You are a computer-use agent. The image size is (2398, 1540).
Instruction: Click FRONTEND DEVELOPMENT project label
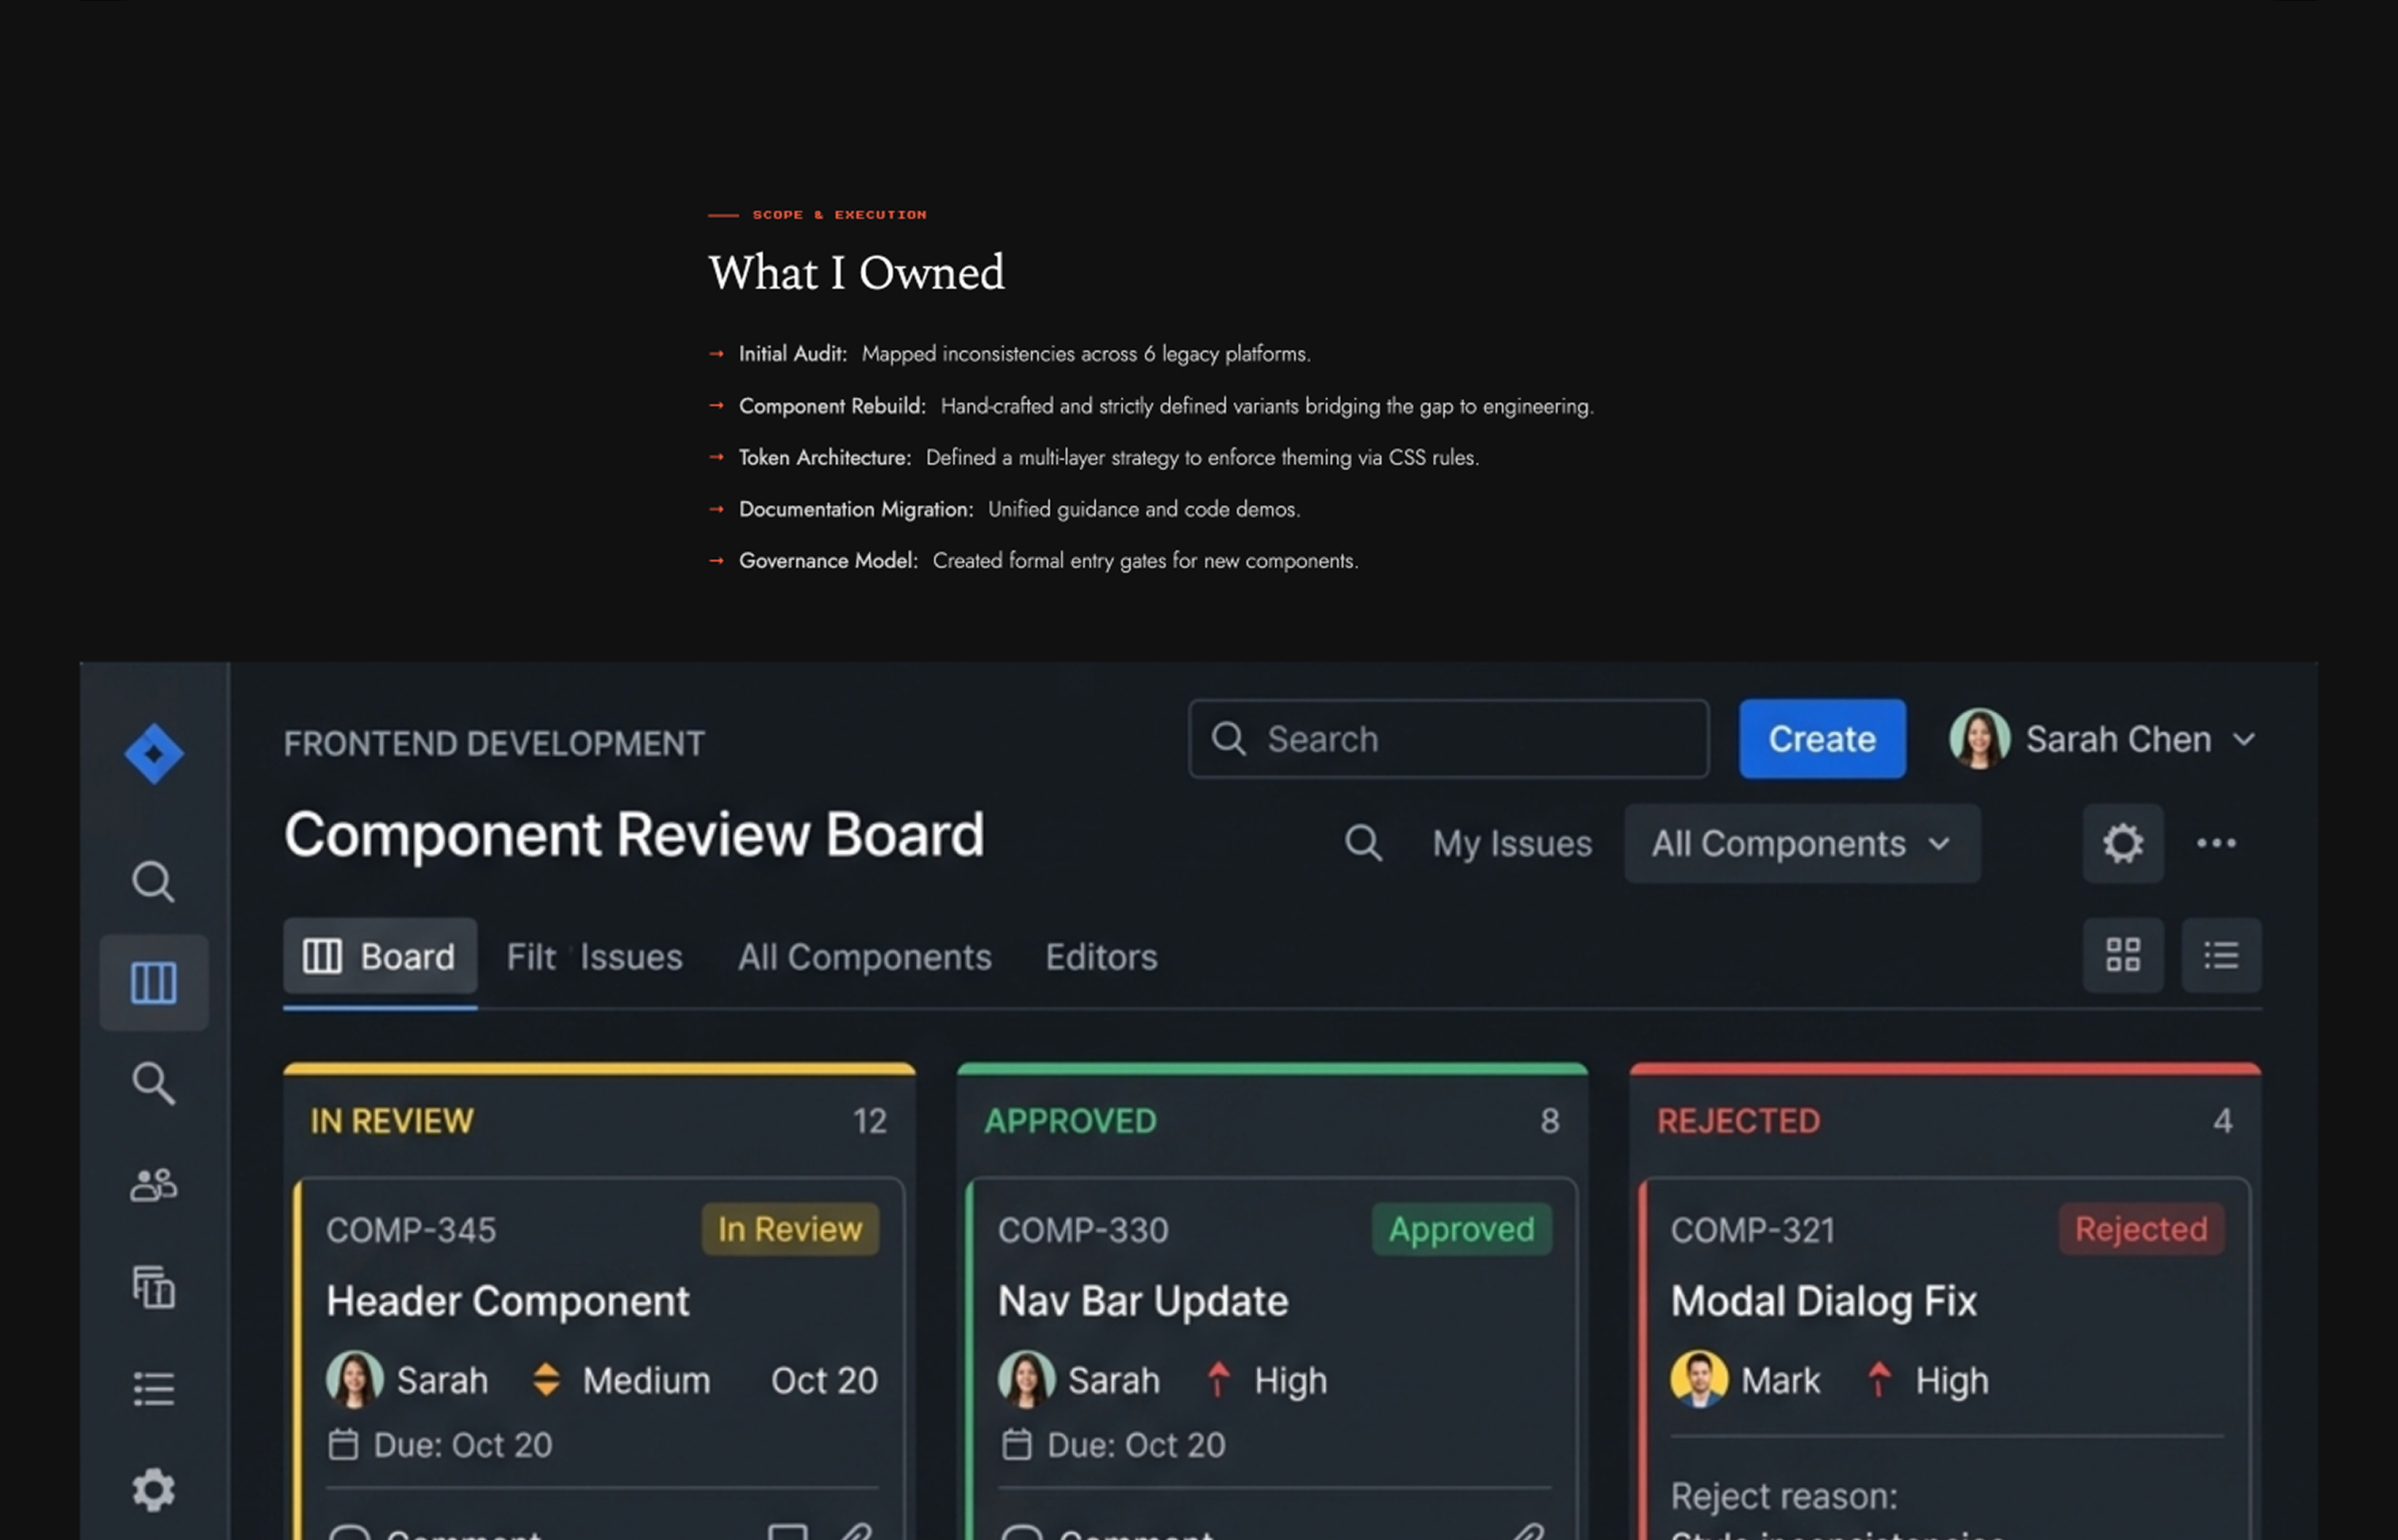click(494, 743)
